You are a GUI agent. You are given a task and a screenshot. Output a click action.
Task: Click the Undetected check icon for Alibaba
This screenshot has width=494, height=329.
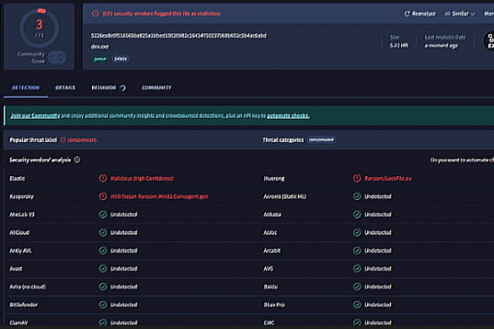[x=357, y=214]
